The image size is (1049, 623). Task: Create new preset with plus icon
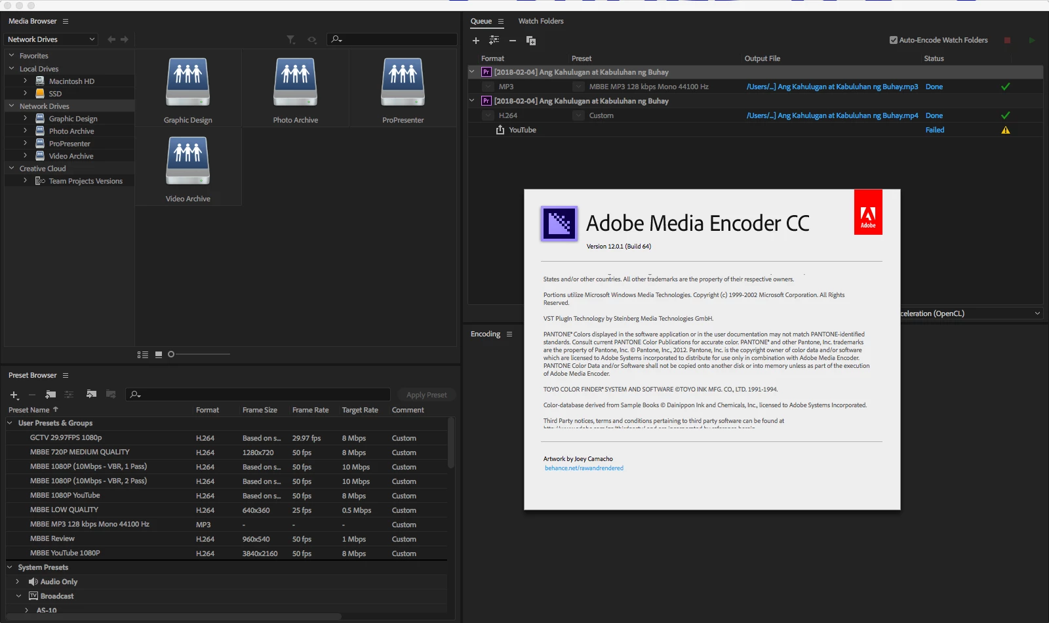coord(14,395)
